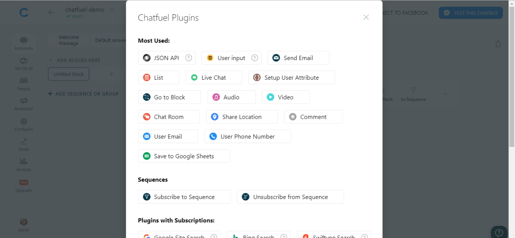Open Set Up AI sidebar icon
This screenshot has height=238, width=515.
coord(23,61)
